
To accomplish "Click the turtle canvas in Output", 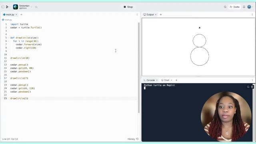I will [x=198, y=47].
